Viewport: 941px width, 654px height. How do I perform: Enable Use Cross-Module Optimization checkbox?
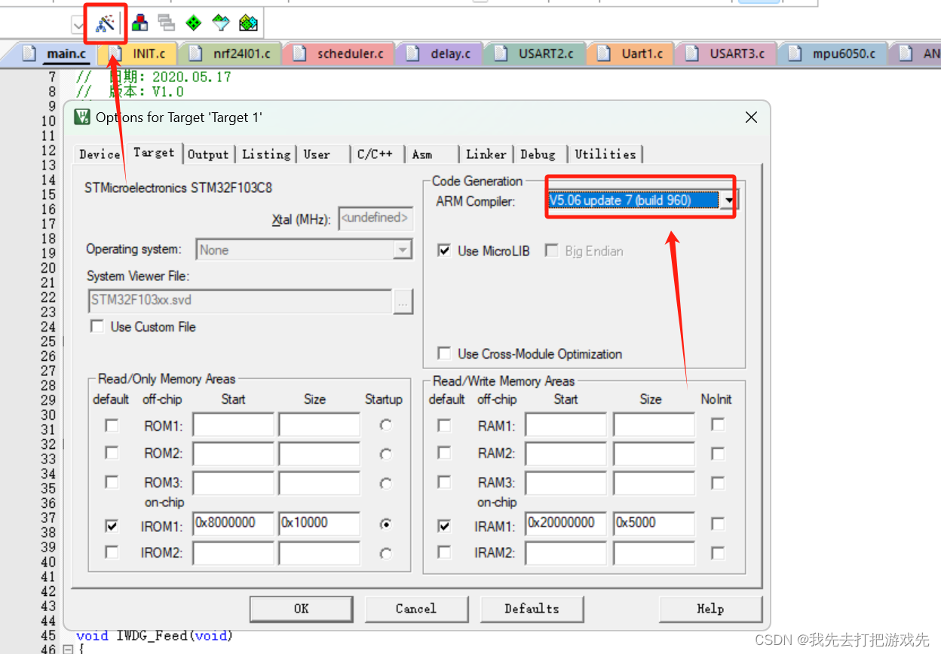pos(444,353)
